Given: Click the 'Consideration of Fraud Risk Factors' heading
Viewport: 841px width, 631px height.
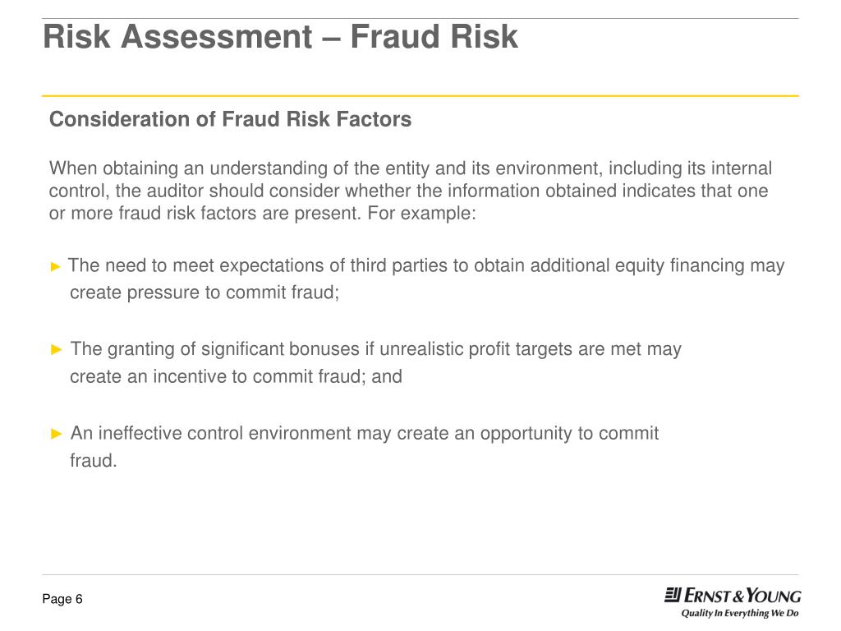Looking at the screenshot, I should (x=231, y=119).
